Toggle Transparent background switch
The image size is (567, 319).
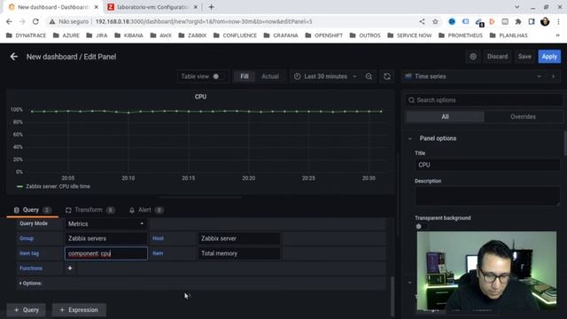point(421,227)
